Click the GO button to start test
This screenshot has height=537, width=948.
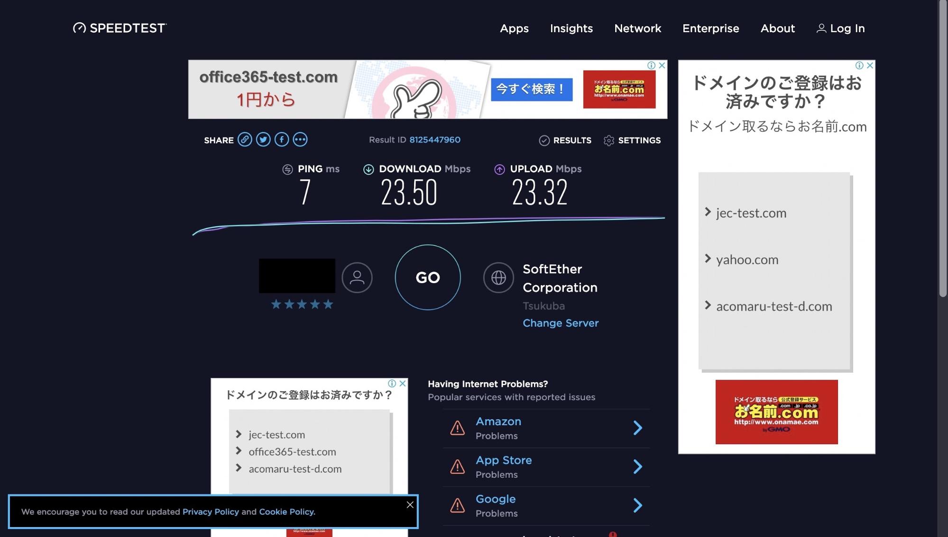(x=428, y=277)
